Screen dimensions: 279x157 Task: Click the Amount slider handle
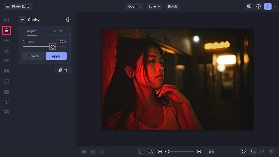pos(53,47)
